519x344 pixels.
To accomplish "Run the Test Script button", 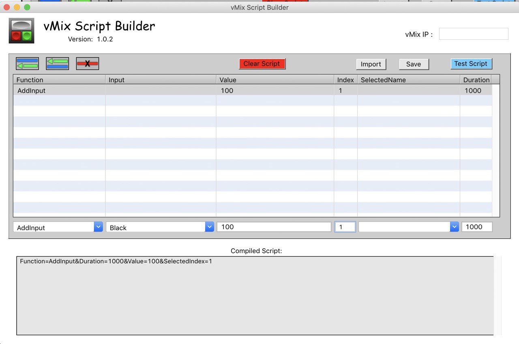I will pos(471,64).
